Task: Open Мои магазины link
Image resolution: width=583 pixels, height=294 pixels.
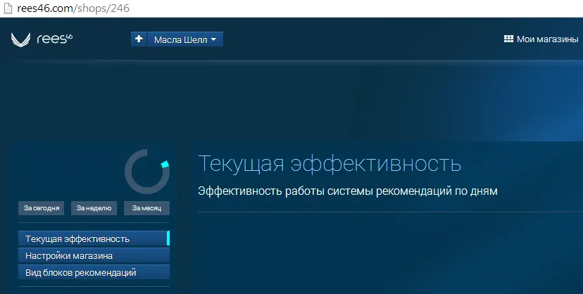Action: pyautogui.click(x=547, y=39)
